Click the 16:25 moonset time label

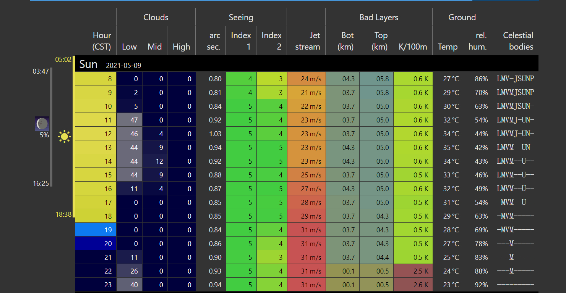tap(41, 184)
